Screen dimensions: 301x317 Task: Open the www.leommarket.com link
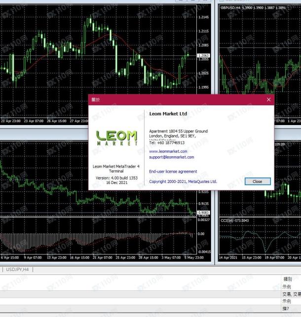[168, 151]
